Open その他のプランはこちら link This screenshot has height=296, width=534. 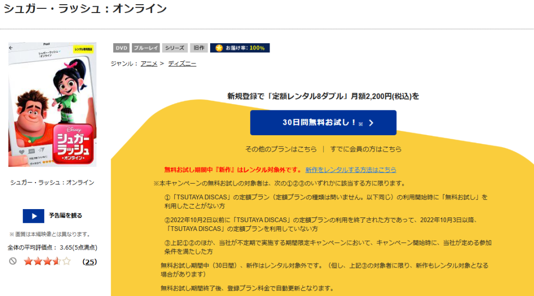pos(281,149)
